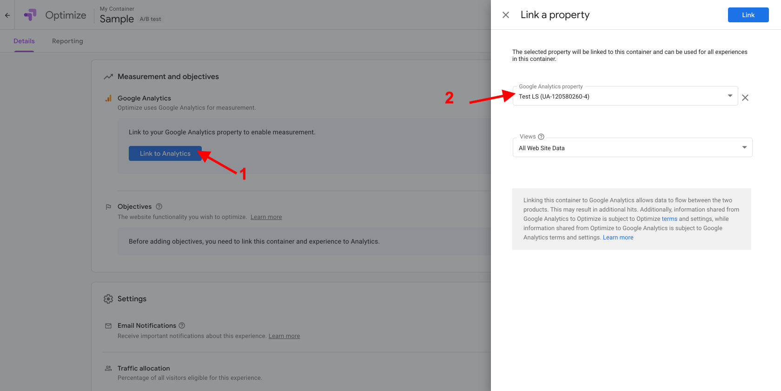Screen dimensions: 781x391
Task: Click the Settings gear icon
Action: tap(108, 299)
